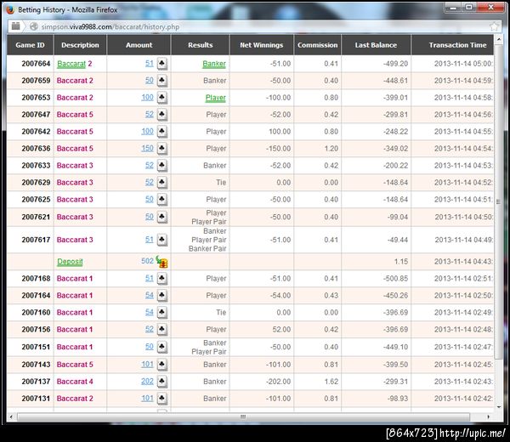
Task: Open card icon for game 2007168
Action: pos(162,278)
